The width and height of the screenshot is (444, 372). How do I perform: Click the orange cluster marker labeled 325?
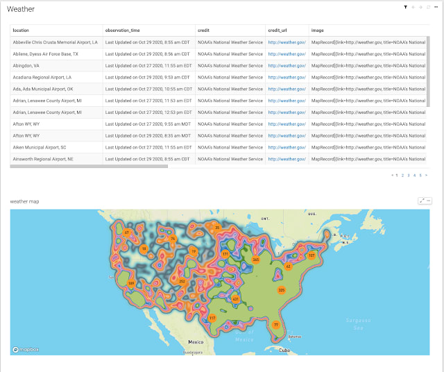tap(282, 290)
